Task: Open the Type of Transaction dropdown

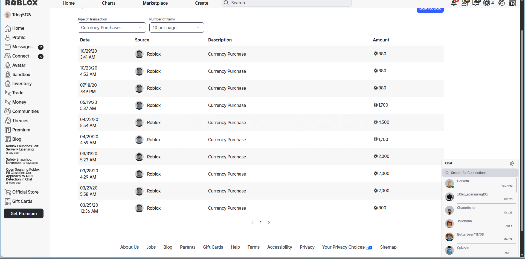Action: [112, 28]
